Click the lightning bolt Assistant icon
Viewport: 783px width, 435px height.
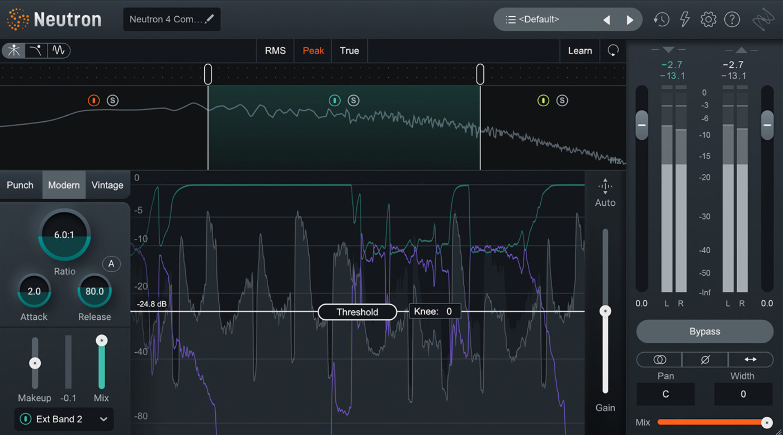click(x=685, y=19)
